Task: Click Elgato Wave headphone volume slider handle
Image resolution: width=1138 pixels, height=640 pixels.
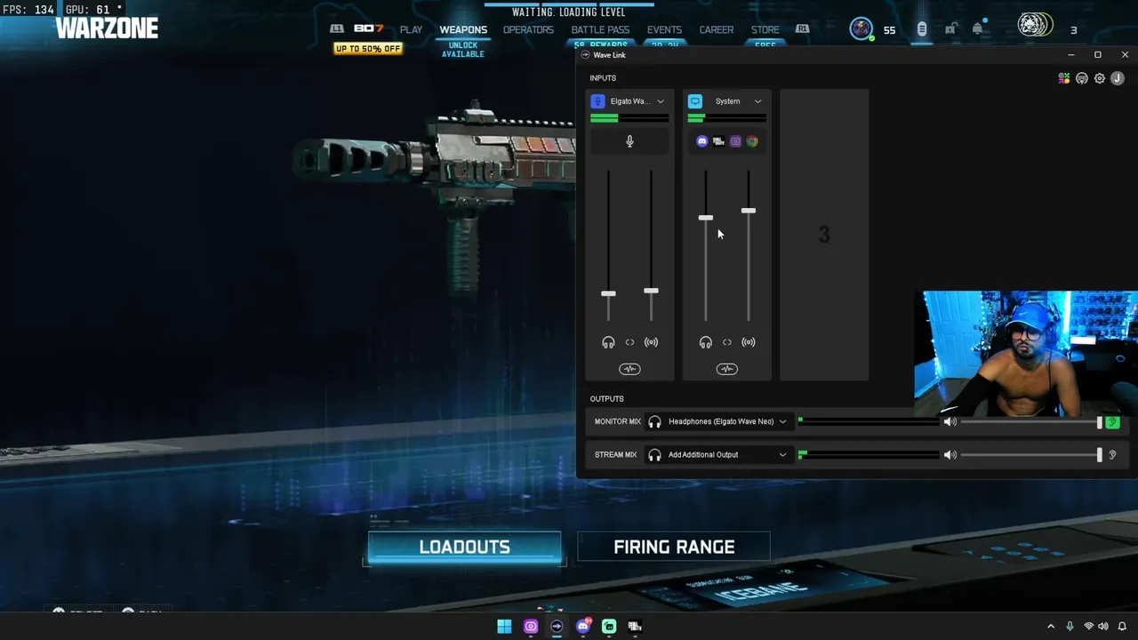Action: (x=608, y=293)
